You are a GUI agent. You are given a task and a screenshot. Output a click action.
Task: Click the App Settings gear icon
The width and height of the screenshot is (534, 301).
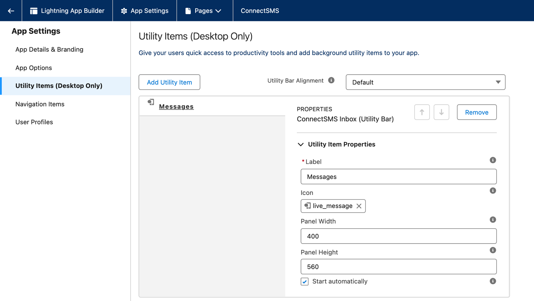point(124,11)
